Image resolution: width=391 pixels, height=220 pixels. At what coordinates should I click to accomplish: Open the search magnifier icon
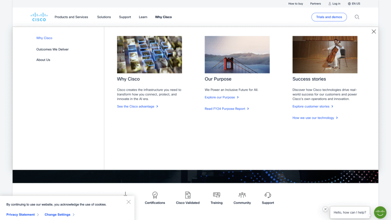tap(357, 17)
